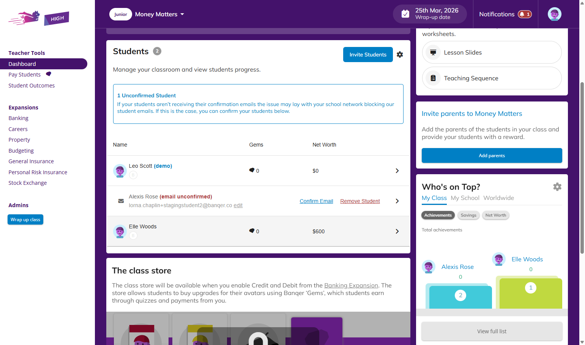This screenshot has width=585, height=345.
Task: Select the Savings filter pill
Action: tap(468, 215)
